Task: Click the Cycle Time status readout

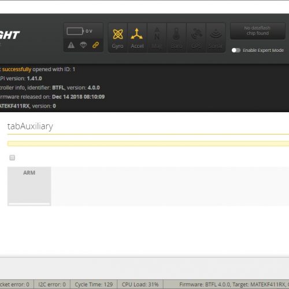Action: (x=94, y=284)
